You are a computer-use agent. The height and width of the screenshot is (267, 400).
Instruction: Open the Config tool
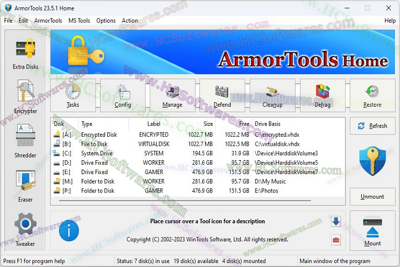[x=123, y=95]
